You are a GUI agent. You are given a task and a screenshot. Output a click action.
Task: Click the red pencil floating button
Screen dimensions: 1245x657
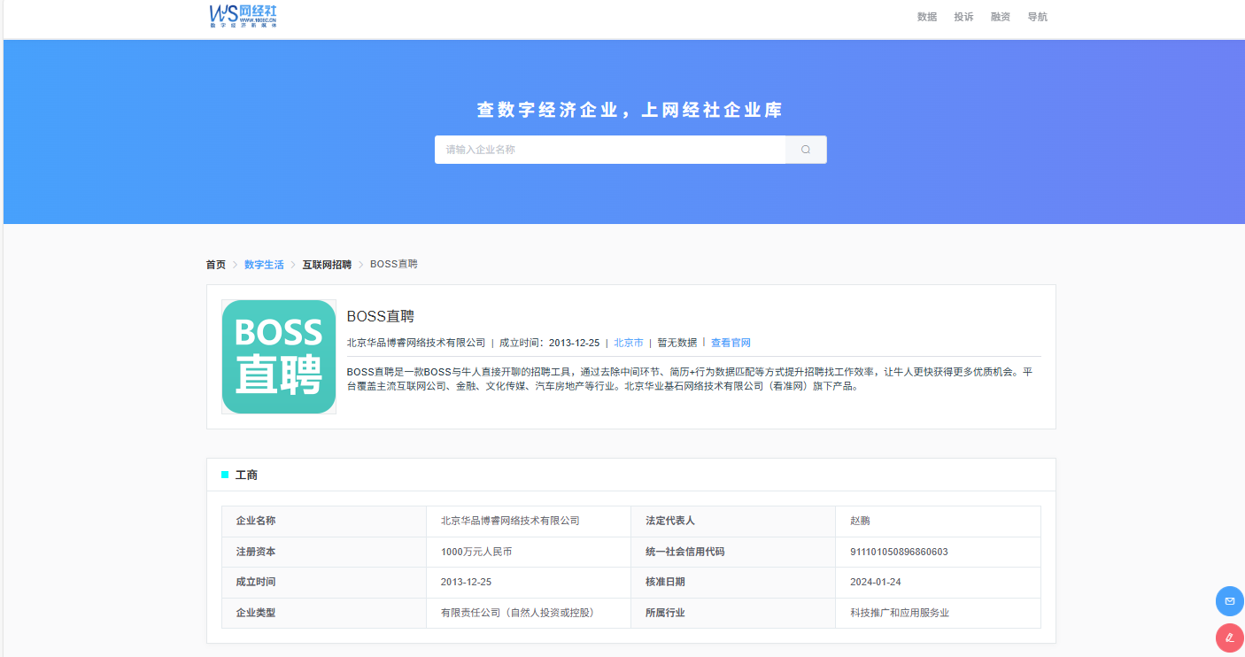pyautogui.click(x=1230, y=638)
